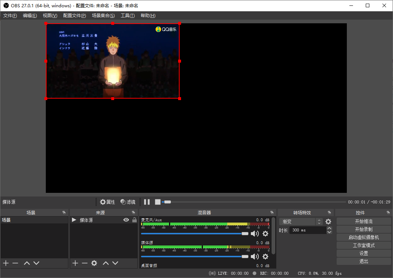Open transition properties gear icon
Image resolution: width=393 pixels, height=278 pixels.
pyautogui.click(x=328, y=222)
